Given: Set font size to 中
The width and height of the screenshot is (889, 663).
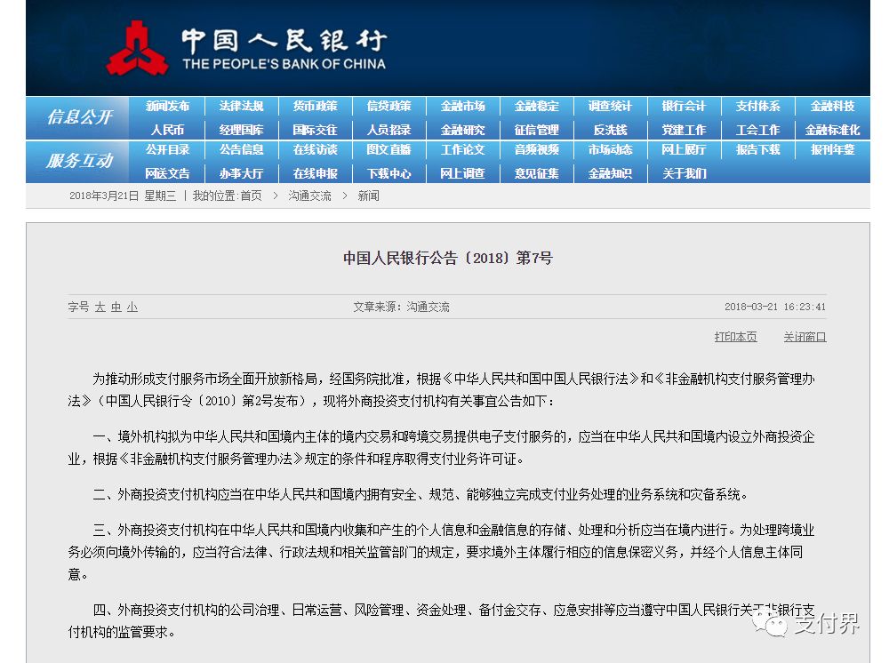Looking at the screenshot, I should [116, 308].
